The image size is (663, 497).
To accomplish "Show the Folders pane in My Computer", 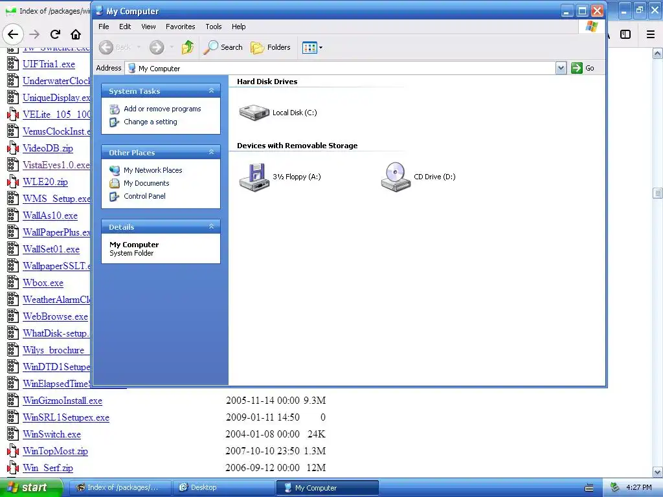I will 270,47.
